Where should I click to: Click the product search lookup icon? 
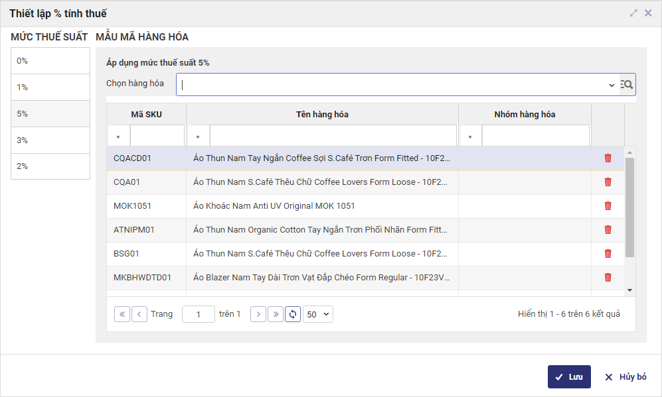(x=627, y=85)
